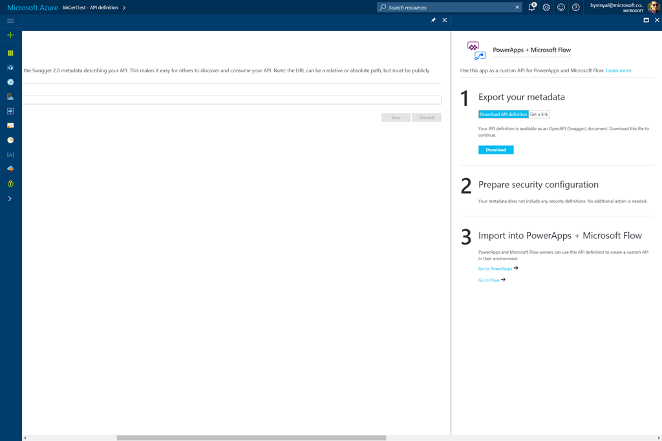
Task: Switch to the Get a link tab
Action: tap(539, 114)
